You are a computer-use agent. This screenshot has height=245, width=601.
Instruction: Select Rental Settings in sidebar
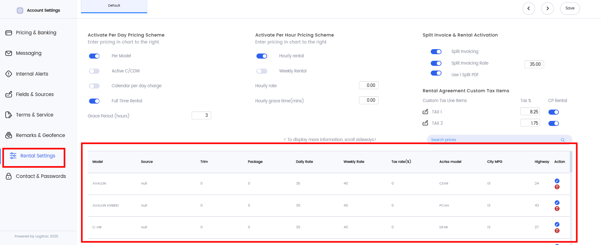click(37, 156)
